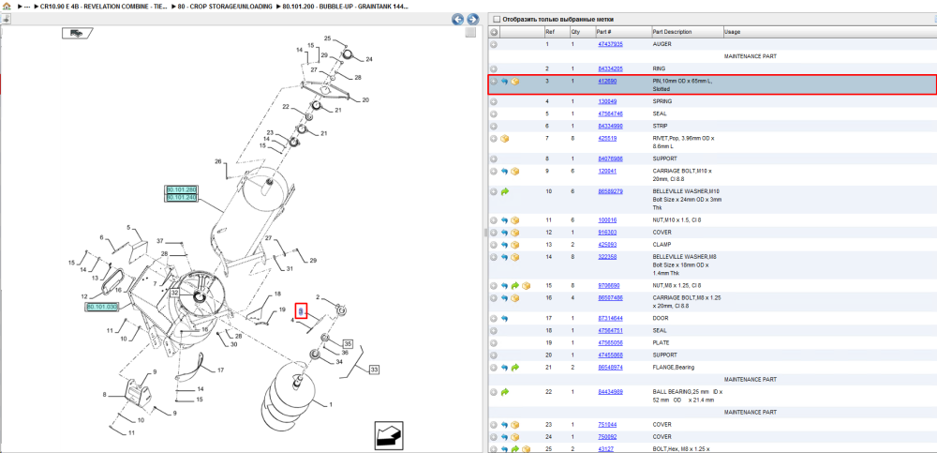Click box icon in COVER 751044 row
The image size is (937, 453).
514,425
